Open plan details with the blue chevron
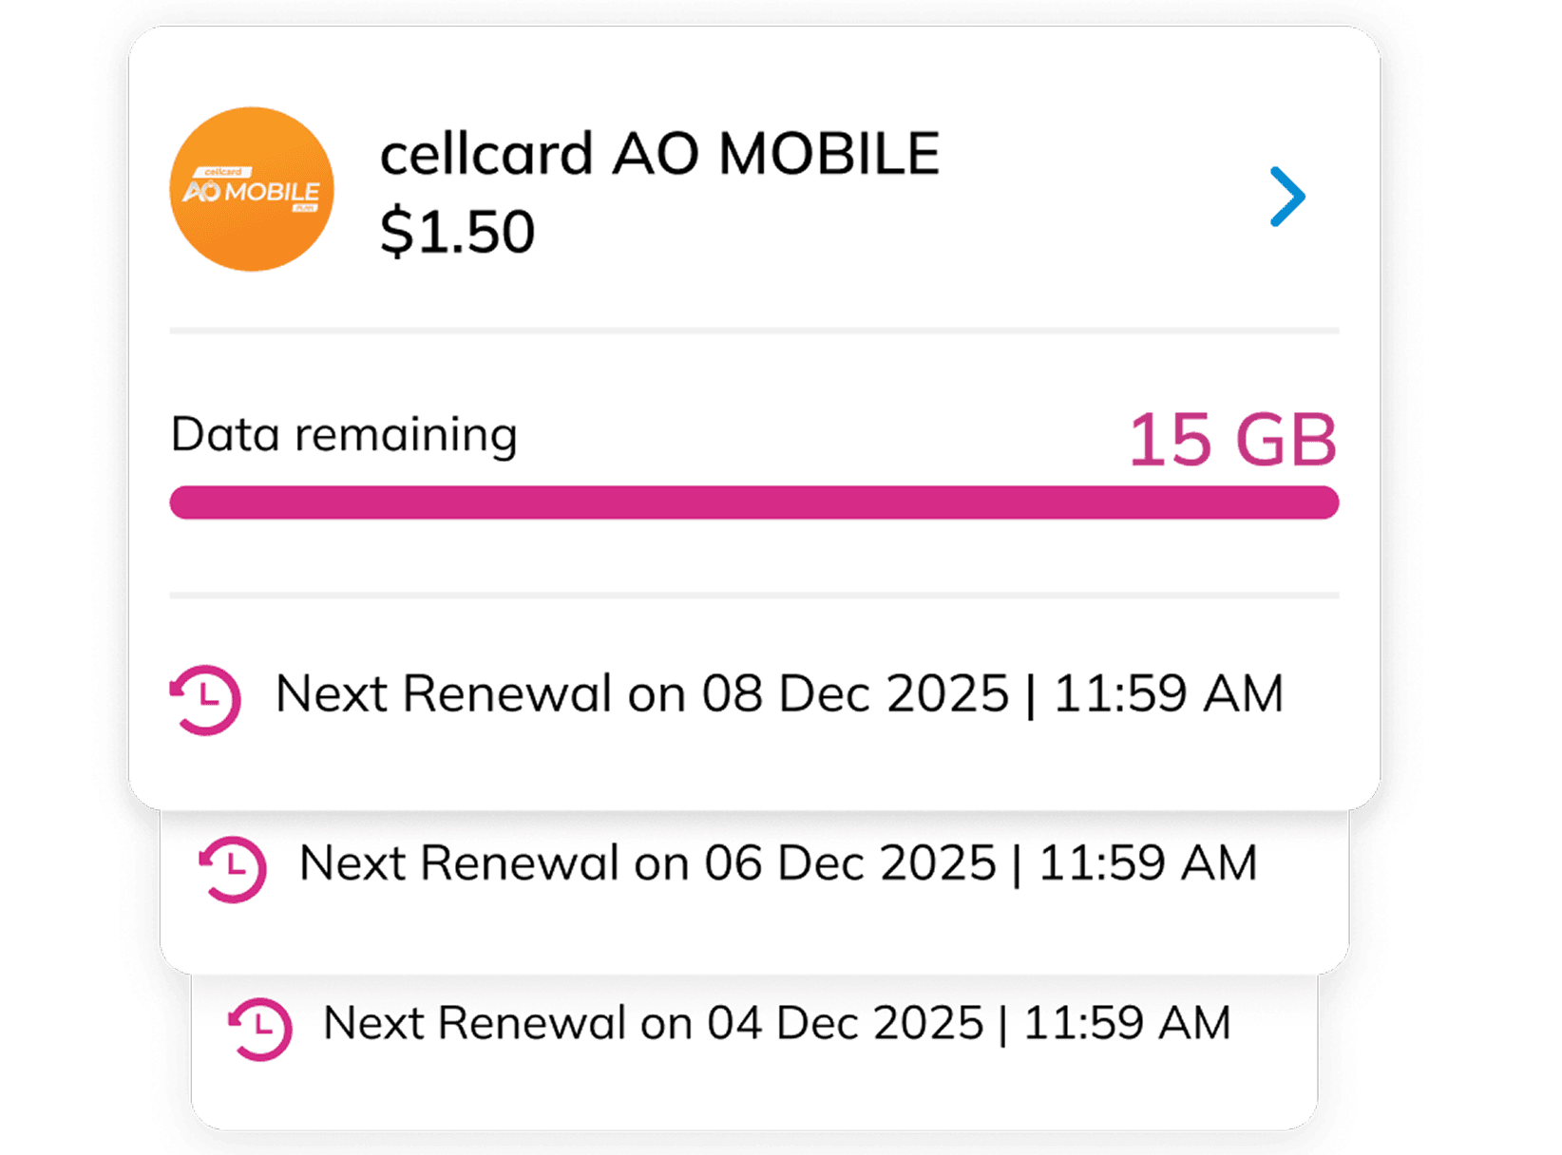The width and height of the screenshot is (1562, 1155). (1287, 197)
